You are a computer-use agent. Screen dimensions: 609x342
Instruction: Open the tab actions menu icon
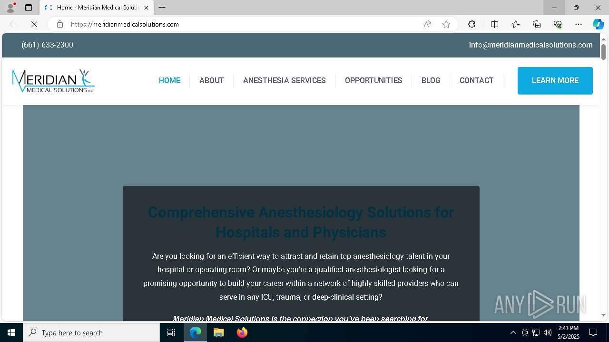29,8
